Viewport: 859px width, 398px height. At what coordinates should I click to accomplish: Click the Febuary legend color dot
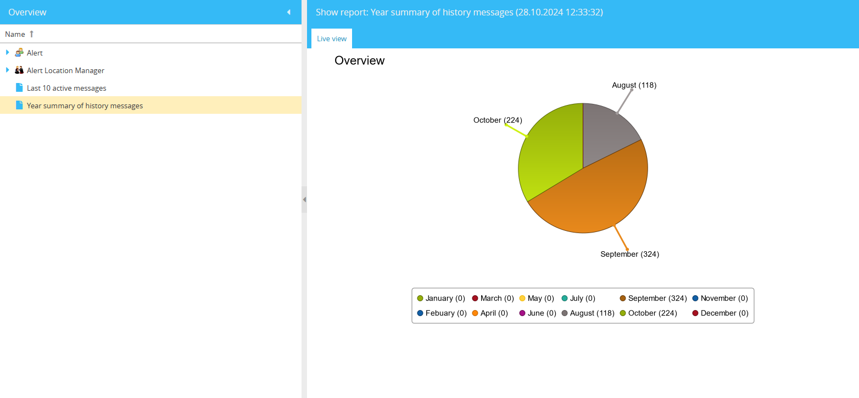click(420, 313)
